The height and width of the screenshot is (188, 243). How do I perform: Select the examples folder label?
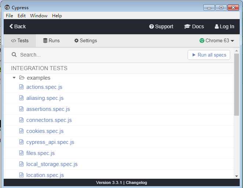click(x=38, y=78)
